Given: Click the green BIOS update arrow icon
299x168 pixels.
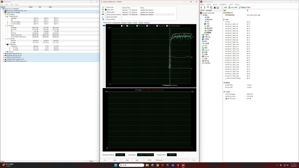Looking at the screenshot, I should pos(229,7).
